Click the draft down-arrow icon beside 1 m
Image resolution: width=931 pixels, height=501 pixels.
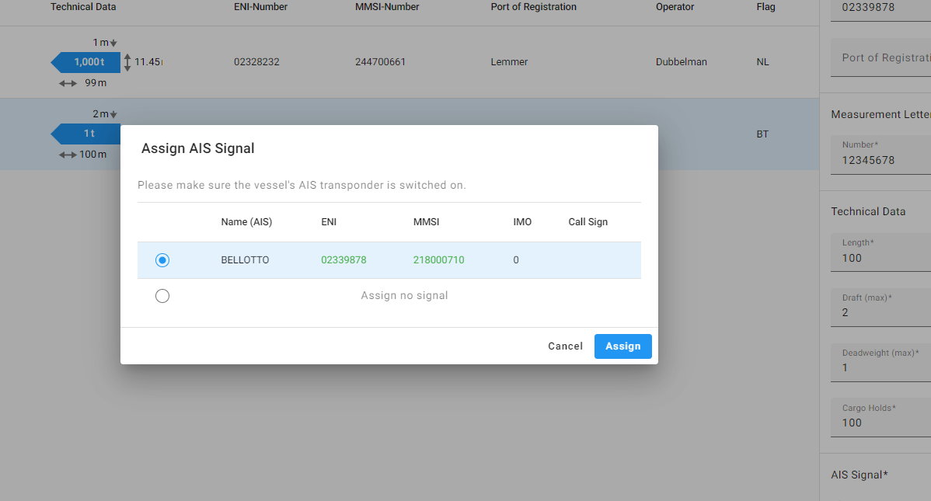(113, 43)
